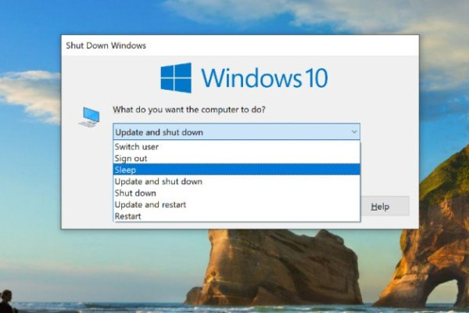Click the 'What do you want the computer to do?' text
Screen dimensions: 469x313
pos(189,110)
